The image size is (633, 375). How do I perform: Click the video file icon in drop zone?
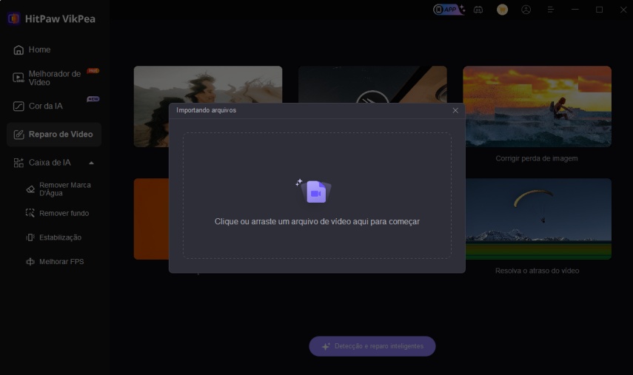tap(315, 192)
